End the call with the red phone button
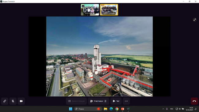The image size is (199, 112). click(194, 101)
